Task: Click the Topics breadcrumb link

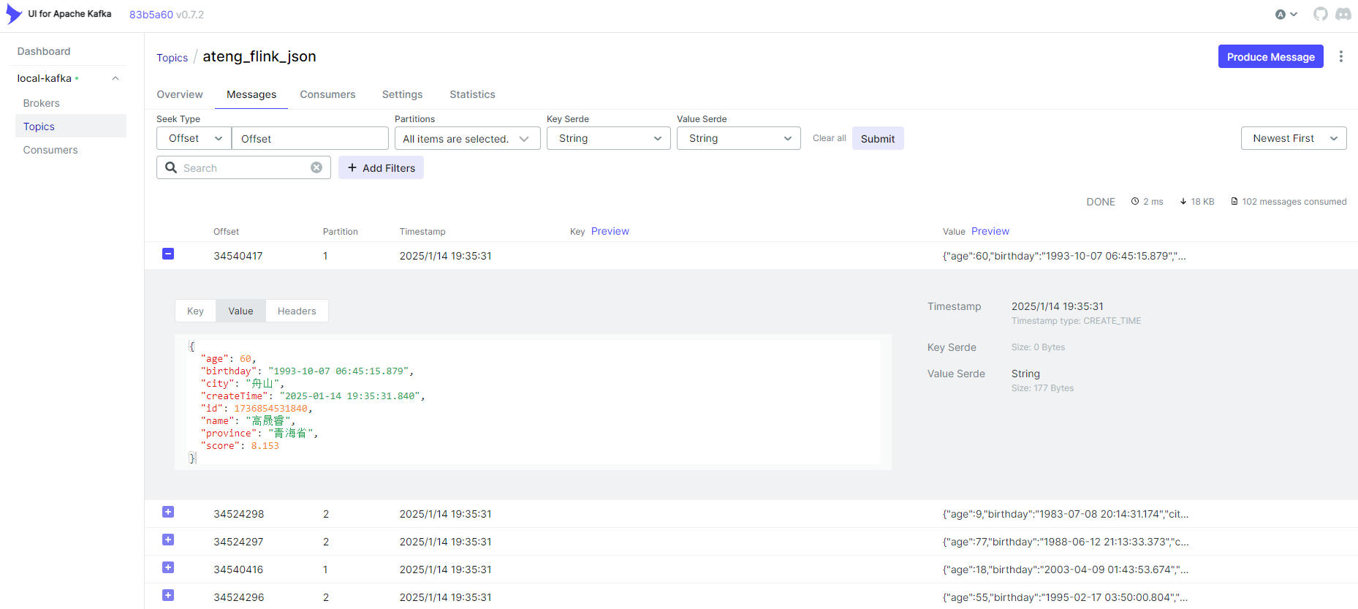Action: [172, 58]
